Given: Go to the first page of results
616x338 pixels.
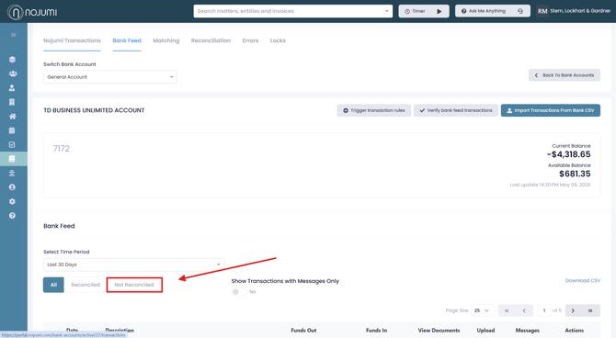Looking at the screenshot, I should [507, 310].
